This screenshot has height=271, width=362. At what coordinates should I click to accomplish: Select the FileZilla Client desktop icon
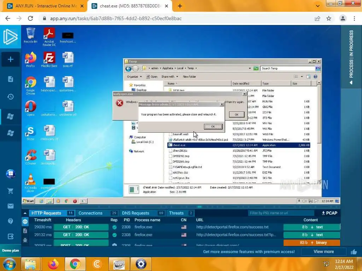pyautogui.click(x=49, y=59)
